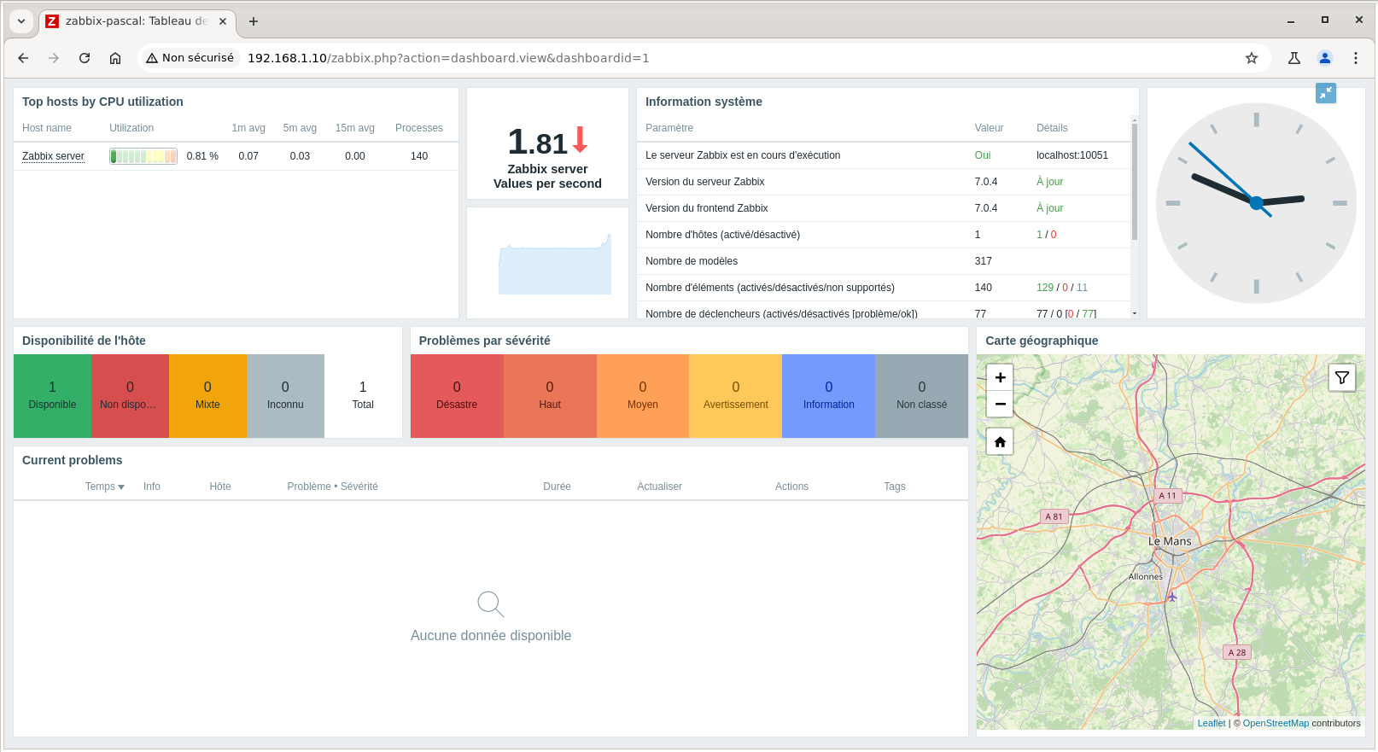The width and height of the screenshot is (1378, 752).
Task: Select the zabbix-pascal Tableau tab
Action: tap(137, 21)
